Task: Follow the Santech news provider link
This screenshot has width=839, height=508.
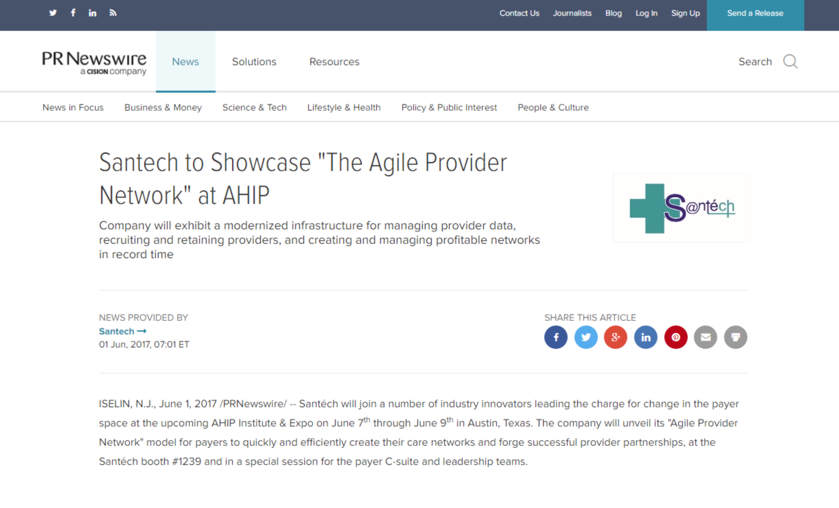Action: tap(123, 331)
